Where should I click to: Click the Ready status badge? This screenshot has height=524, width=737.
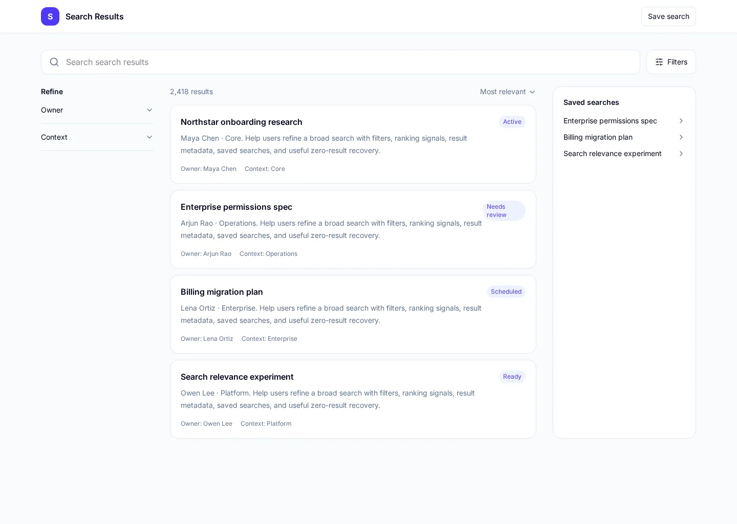tap(512, 377)
